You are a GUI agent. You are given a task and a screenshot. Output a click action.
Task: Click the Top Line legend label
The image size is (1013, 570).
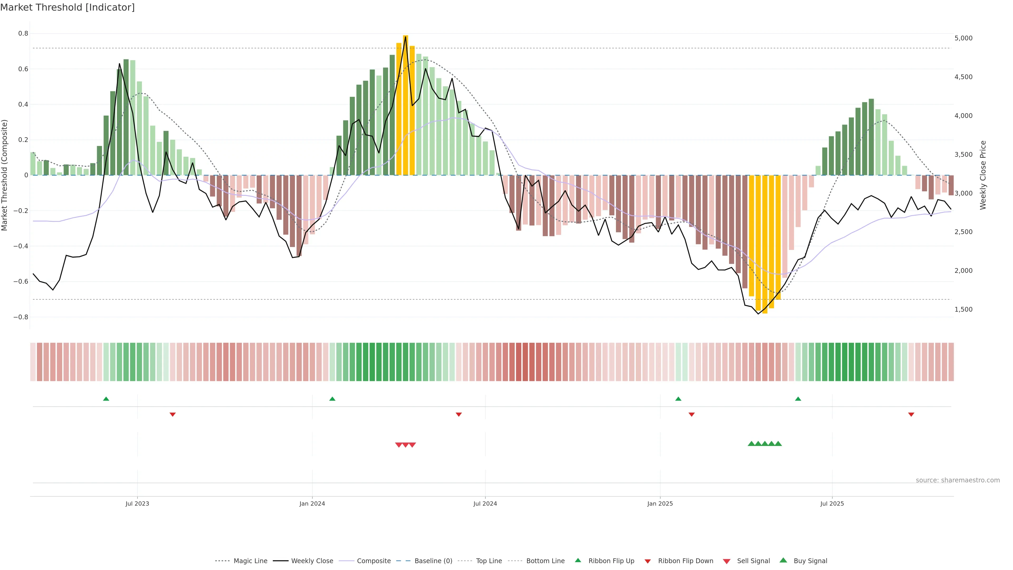489,560
